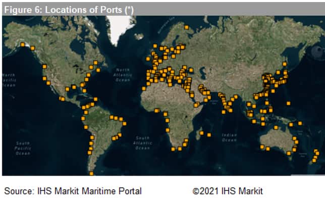Select the westernmost Alaska port marker

[23, 44]
